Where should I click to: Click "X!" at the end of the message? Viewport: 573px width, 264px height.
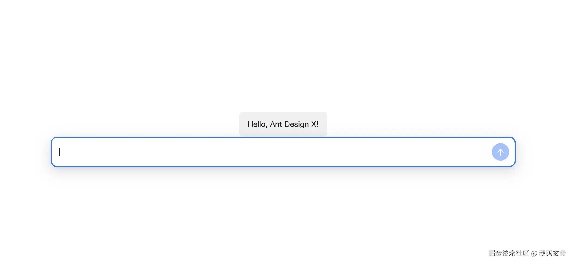click(x=315, y=124)
